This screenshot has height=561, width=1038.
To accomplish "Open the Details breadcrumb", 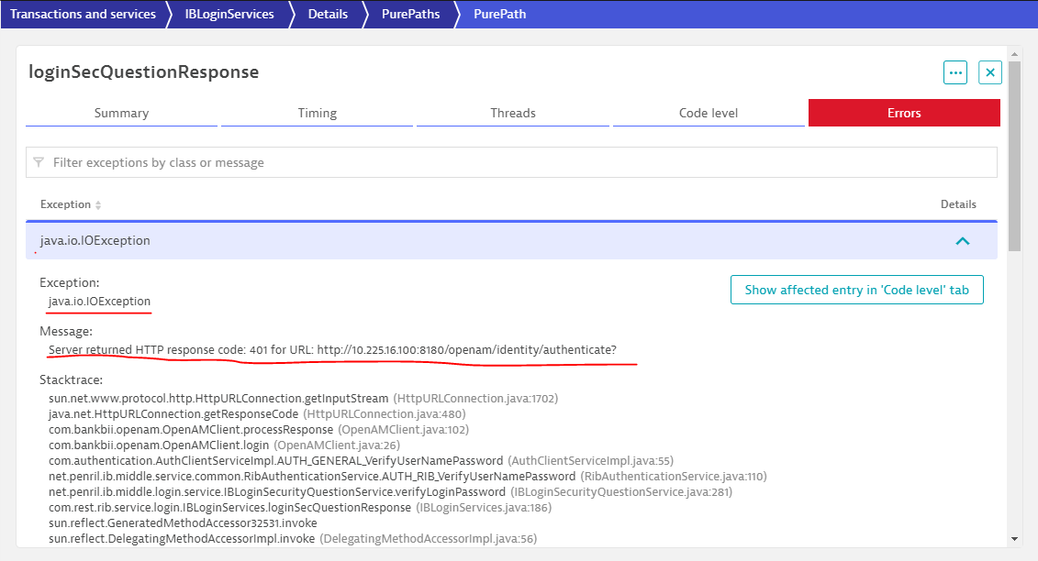I will point(328,14).
